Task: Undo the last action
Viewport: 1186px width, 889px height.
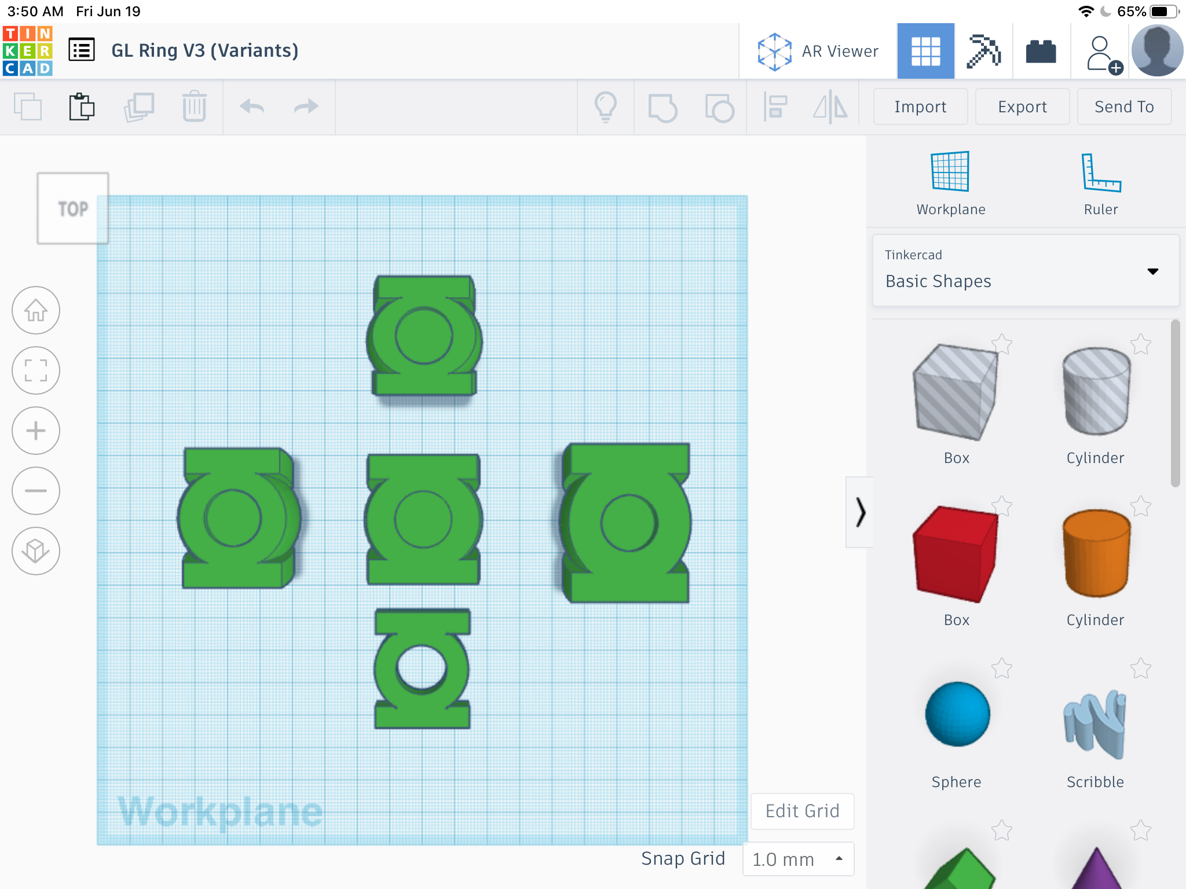Action: 252,106
